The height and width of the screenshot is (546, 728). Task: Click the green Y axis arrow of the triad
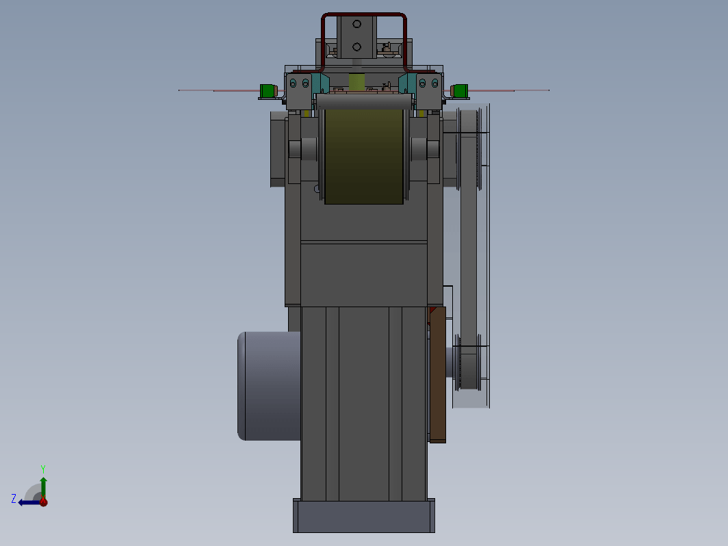pos(43,487)
